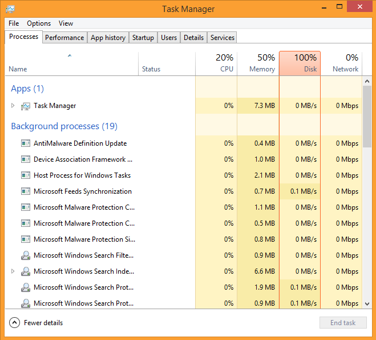376x340 pixels.
Task: Open the Options menu
Action: tap(39, 23)
